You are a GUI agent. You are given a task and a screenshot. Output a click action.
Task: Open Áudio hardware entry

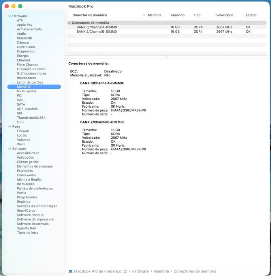tap(21, 34)
